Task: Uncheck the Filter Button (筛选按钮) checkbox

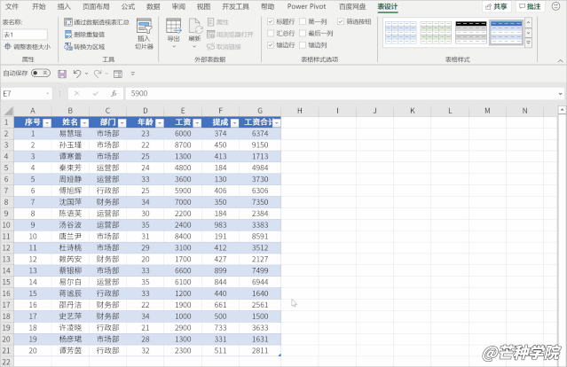Action: (x=341, y=20)
